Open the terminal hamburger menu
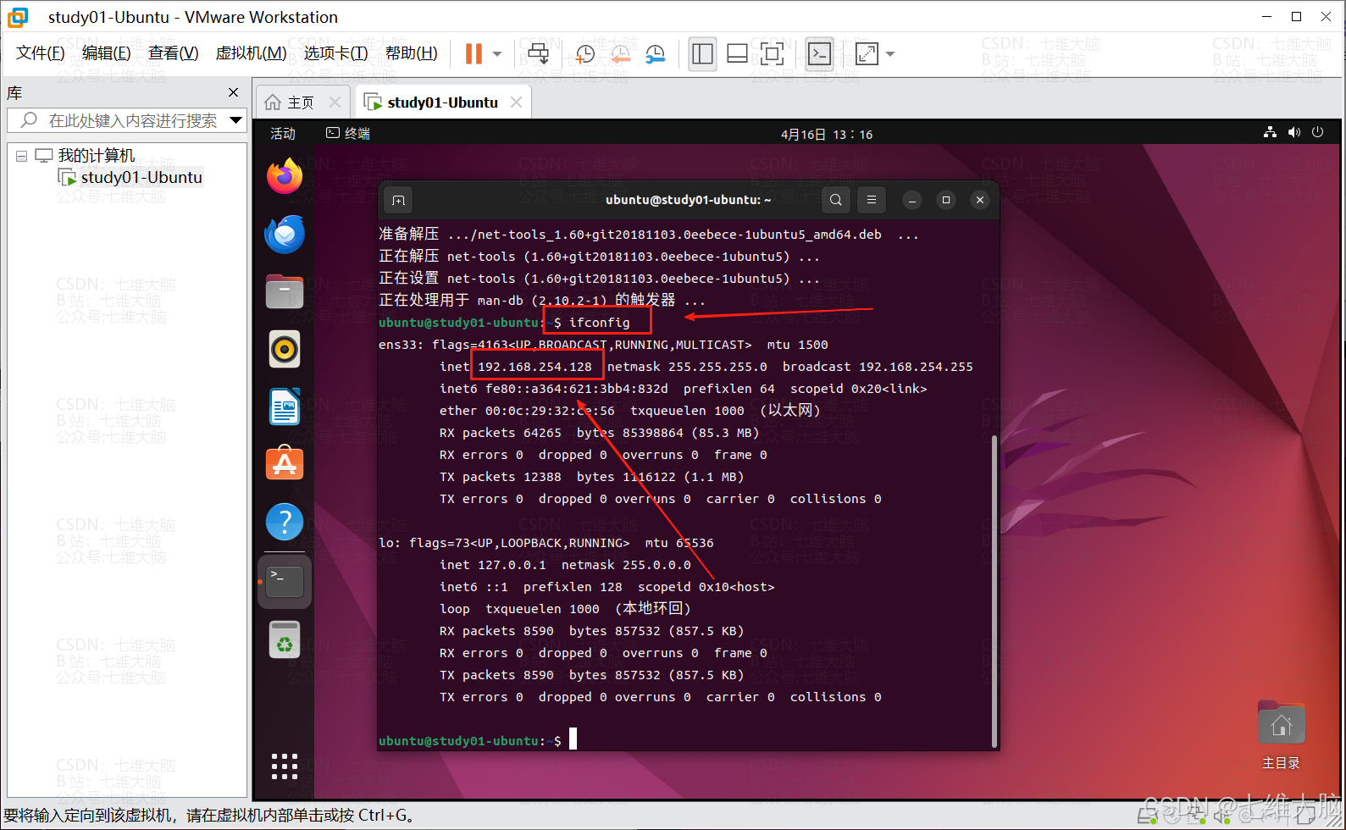Image resolution: width=1346 pixels, height=830 pixels. (x=872, y=200)
